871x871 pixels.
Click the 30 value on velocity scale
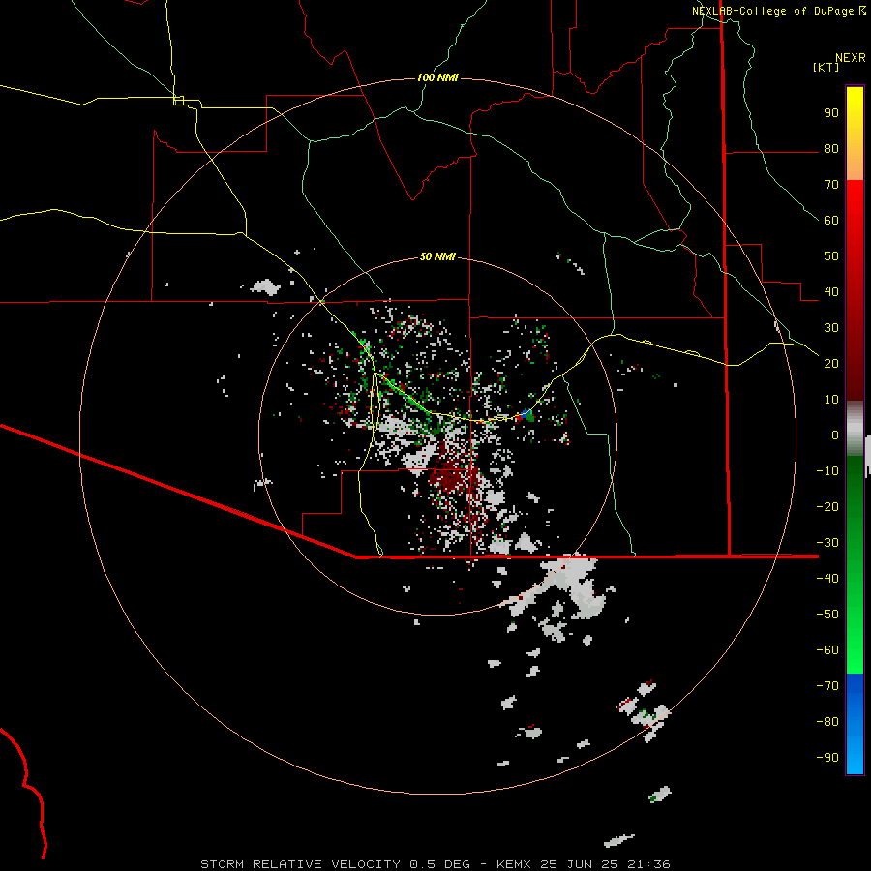click(x=831, y=328)
